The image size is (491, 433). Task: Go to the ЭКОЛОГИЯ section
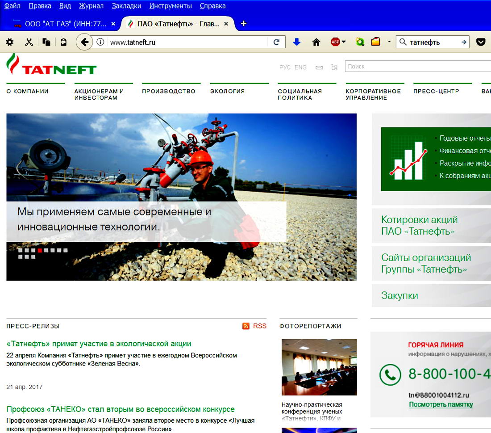[227, 91]
